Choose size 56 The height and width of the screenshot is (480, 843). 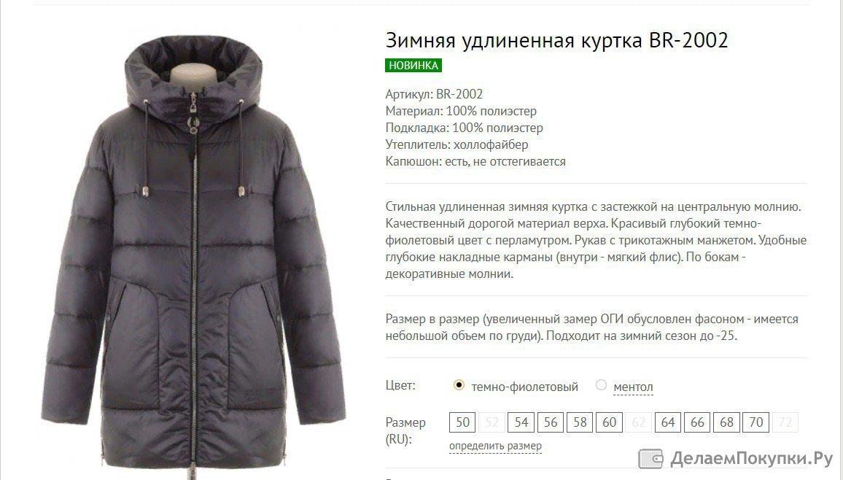551,422
